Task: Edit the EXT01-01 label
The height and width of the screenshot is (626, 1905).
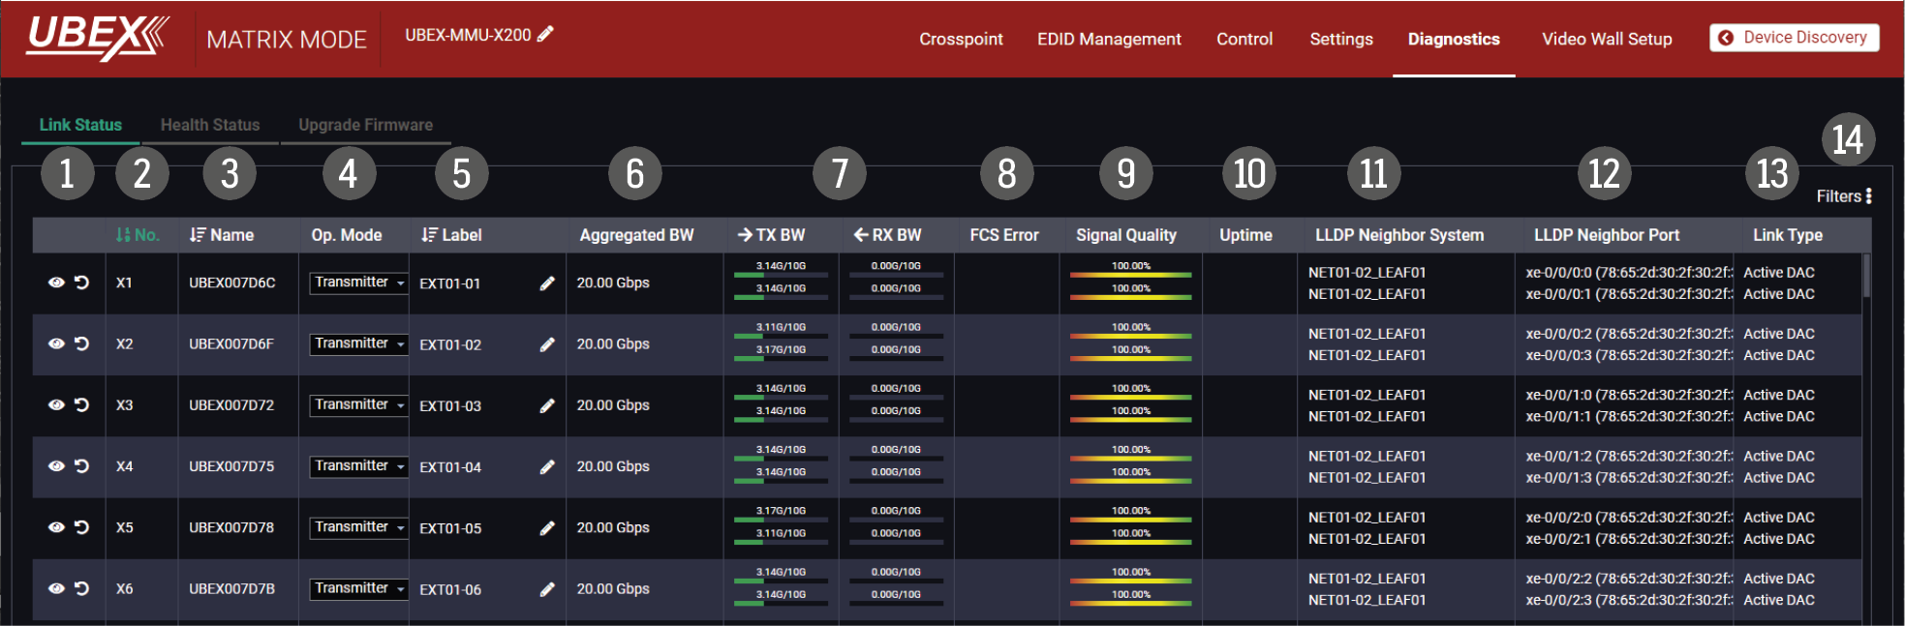Action: pos(547,283)
